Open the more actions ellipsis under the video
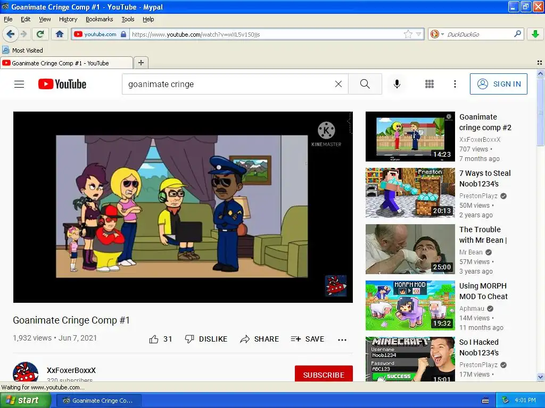Viewport: 545px width, 408px height. (342, 339)
